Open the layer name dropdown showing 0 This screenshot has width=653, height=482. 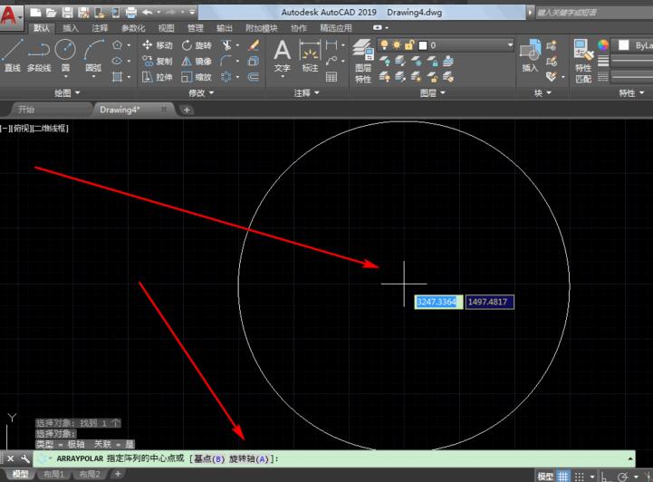click(x=510, y=45)
